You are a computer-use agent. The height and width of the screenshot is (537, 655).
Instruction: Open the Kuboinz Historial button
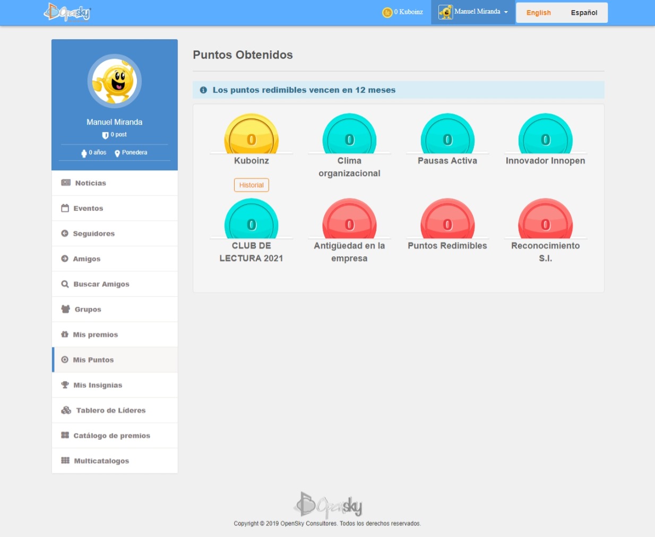(252, 185)
